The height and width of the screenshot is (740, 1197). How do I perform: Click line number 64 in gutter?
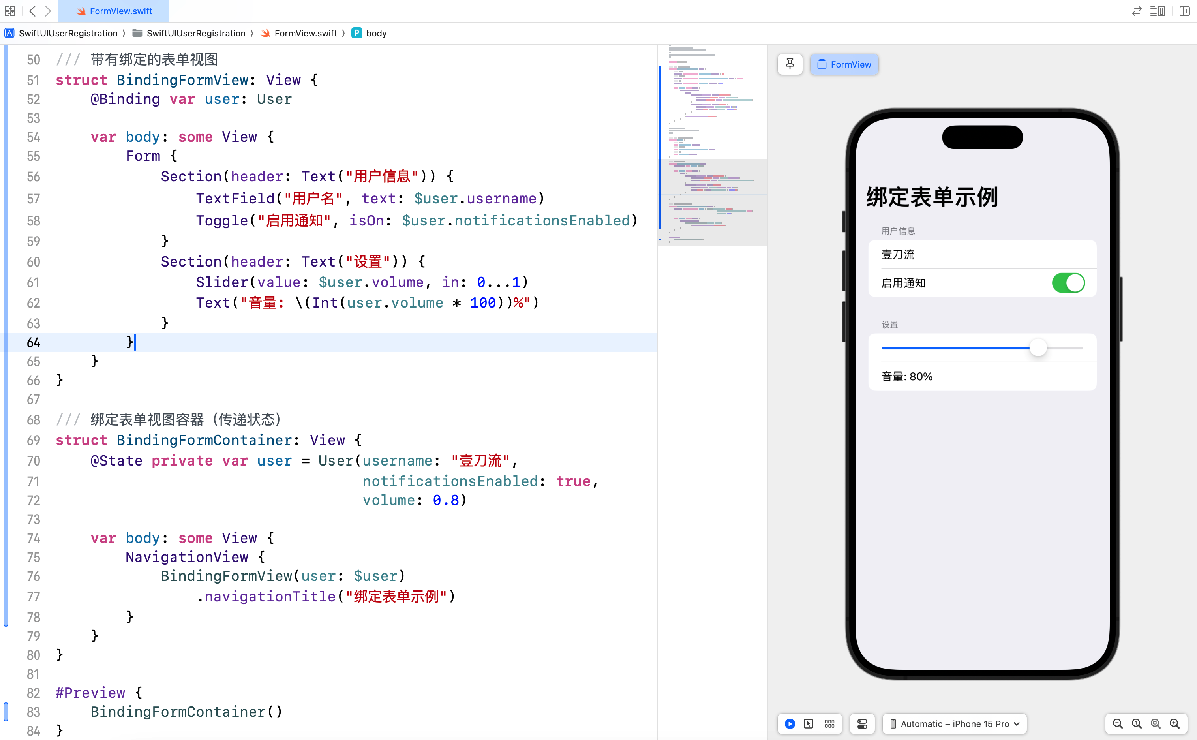(x=33, y=343)
